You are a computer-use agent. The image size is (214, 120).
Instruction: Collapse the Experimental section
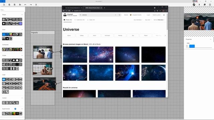tap(22, 109)
